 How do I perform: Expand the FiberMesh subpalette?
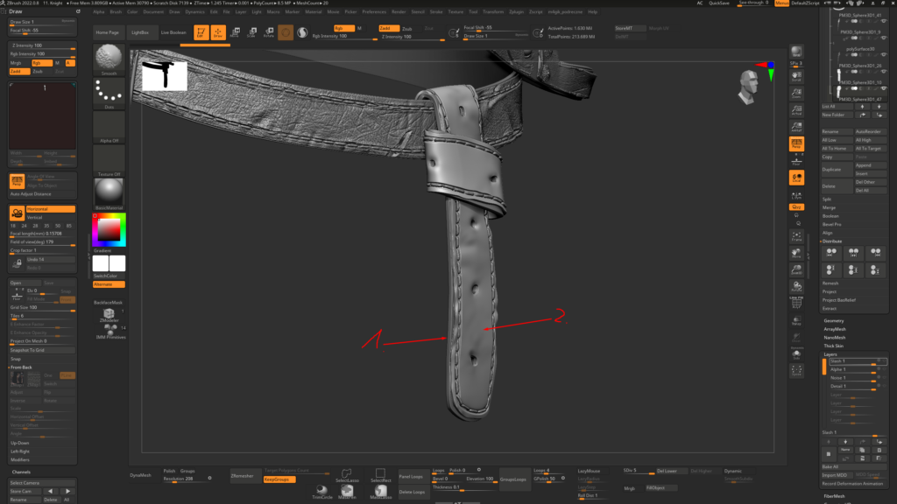click(x=834, y=496)
